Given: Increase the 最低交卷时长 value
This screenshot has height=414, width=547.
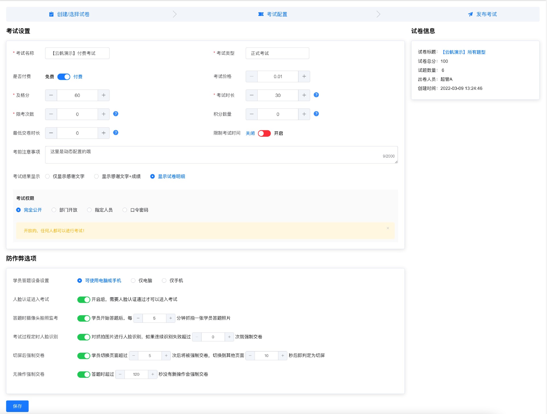Looking at the screenshot, I should coord(104,133).
